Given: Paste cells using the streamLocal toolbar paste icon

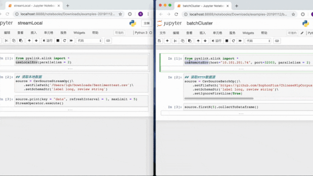Looking at the screenshot, I should [21, 41].
